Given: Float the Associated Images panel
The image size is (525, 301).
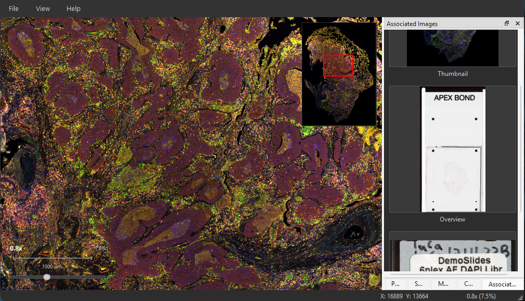Looking at the screenshot, I should pos(507,23).
